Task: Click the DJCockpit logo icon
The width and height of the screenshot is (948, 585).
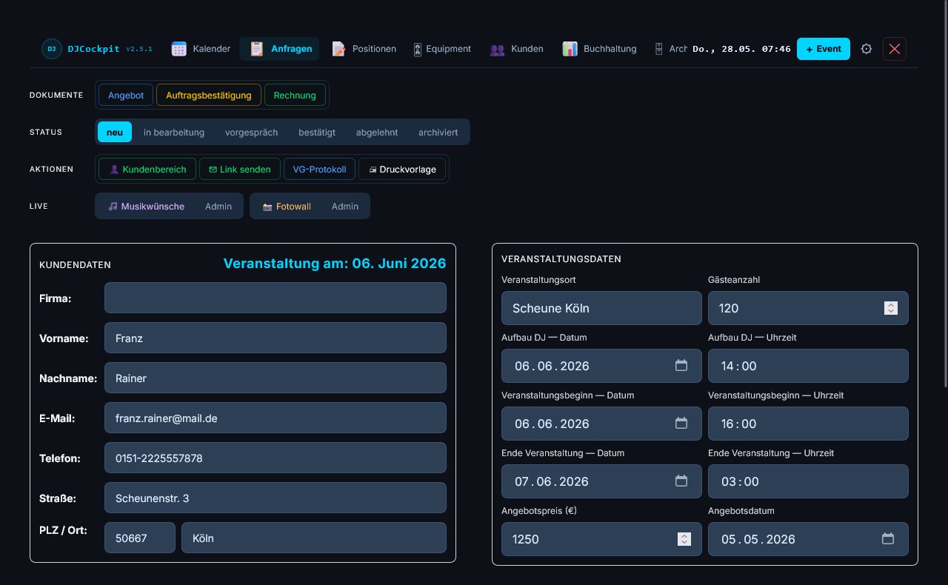Action: pyautogui.click(x=52, y=49)
